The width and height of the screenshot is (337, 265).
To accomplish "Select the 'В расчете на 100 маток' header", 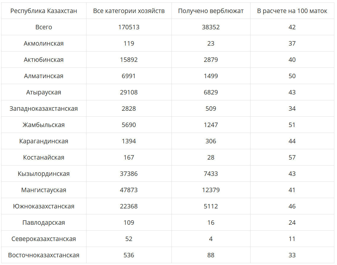I will coord(292,11).
